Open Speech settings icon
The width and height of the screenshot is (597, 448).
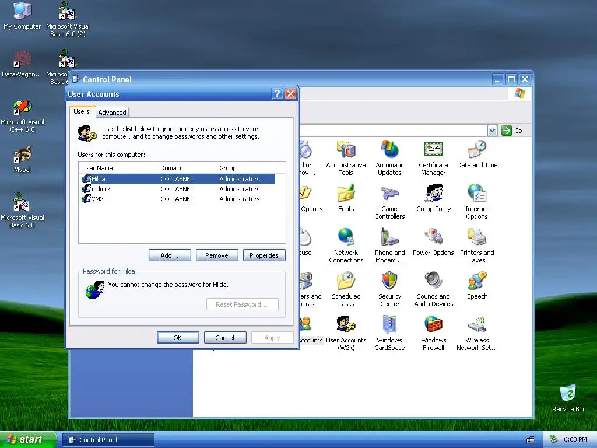[x=477, y=286]
